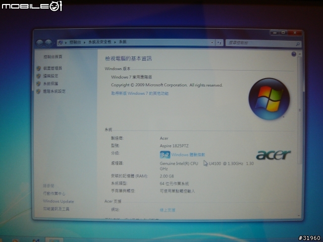
Task: Open 系統及安全性 in the breadcrumb path
Action: point(100,42)
